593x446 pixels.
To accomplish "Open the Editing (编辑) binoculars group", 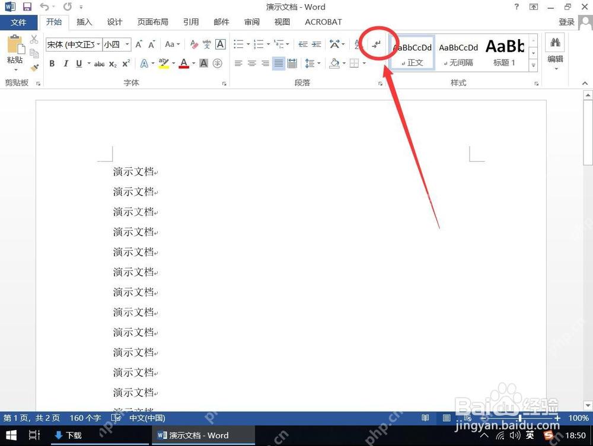I will (555, 52).
